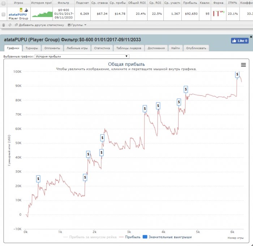Sort by the Форма column header
This screenshot has height=246, width=253.
[218, 3]
